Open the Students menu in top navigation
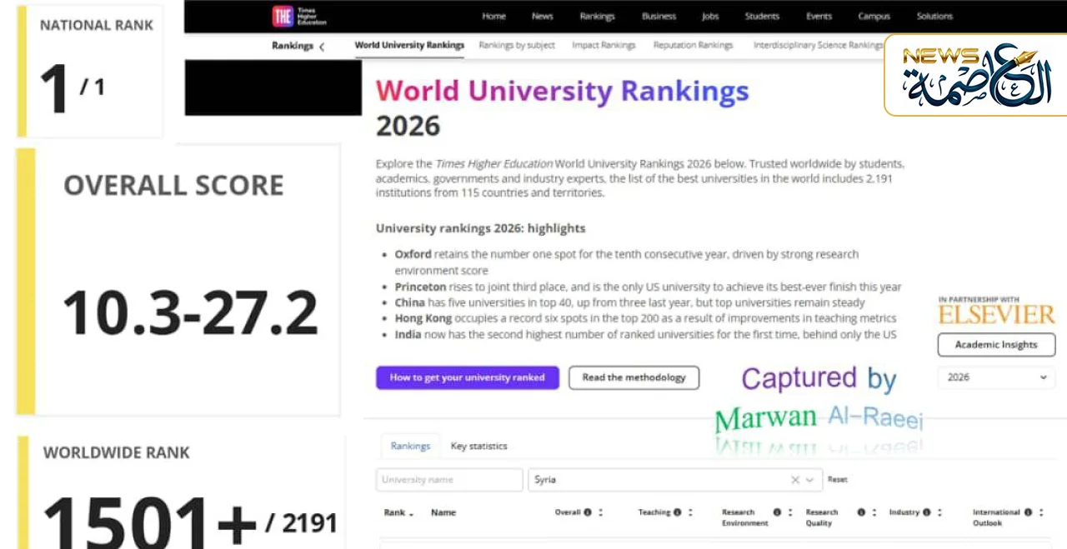The height and width of the screenshot is (549, 1067). pyautogui.click(x=761, y=16)
